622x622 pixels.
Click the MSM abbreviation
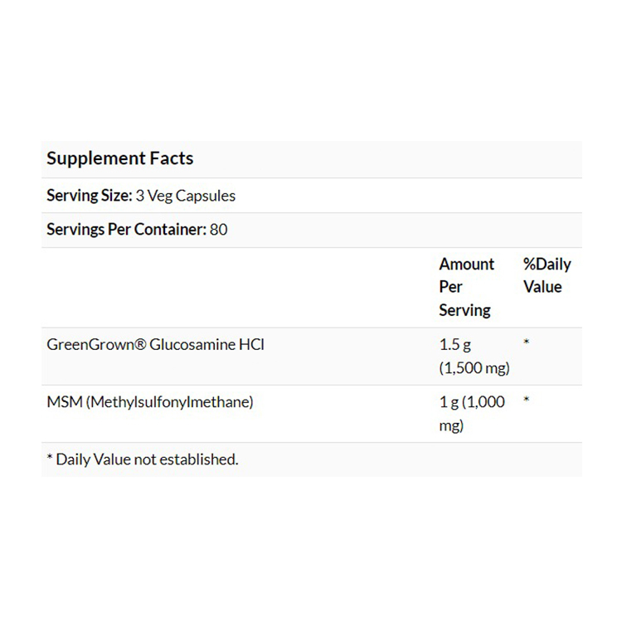pyautogui.click(x=62, y=402)
